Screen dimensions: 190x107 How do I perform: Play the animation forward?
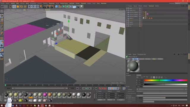pos(87,89)
